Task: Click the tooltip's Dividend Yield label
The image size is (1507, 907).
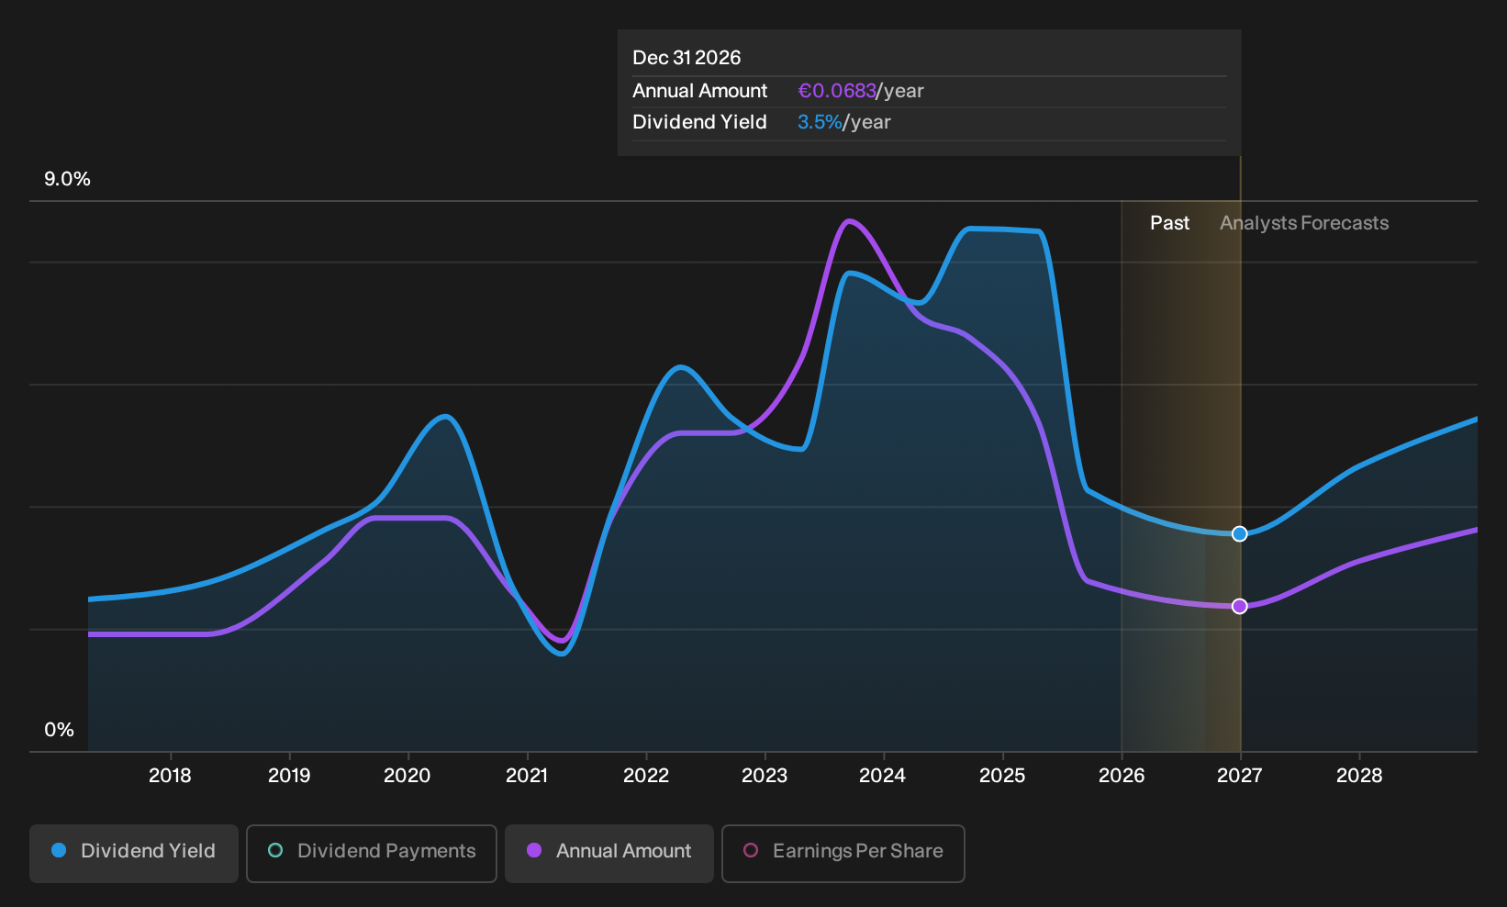Action: coord(699,122)
